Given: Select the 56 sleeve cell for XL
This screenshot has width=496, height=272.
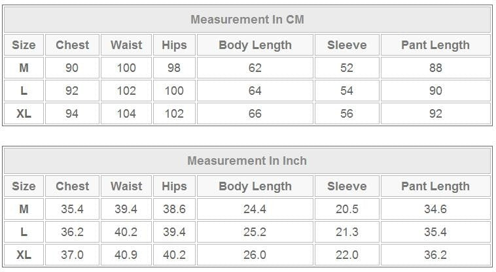Looking at the screenshot, I should point(347,114).
